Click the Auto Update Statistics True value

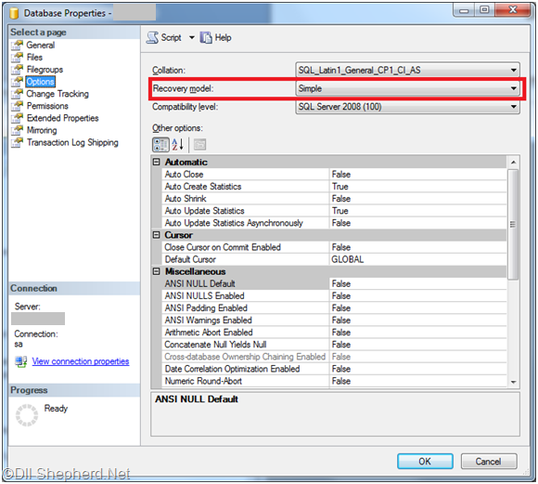[x=340, y=211]
